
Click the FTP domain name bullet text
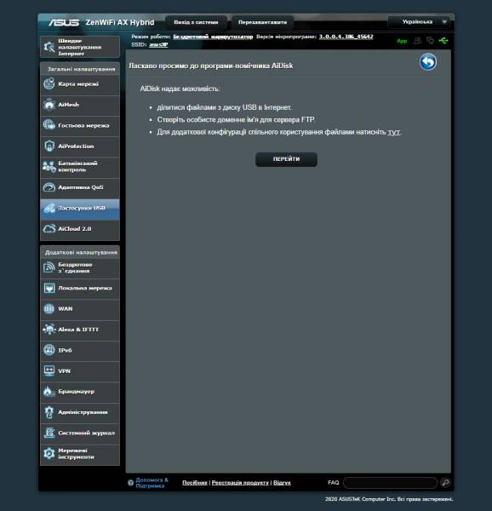[x=236, y=119]
